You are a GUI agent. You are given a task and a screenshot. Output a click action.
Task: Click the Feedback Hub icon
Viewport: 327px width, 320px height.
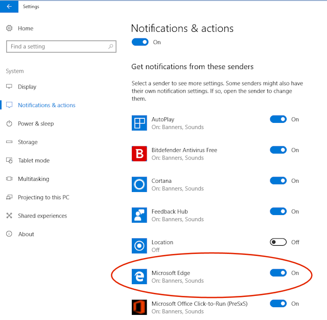click(139, 215)
